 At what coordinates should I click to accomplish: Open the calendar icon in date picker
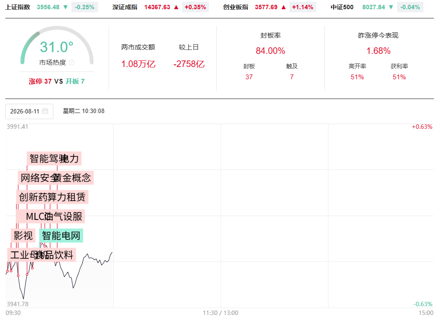(45, 111)
